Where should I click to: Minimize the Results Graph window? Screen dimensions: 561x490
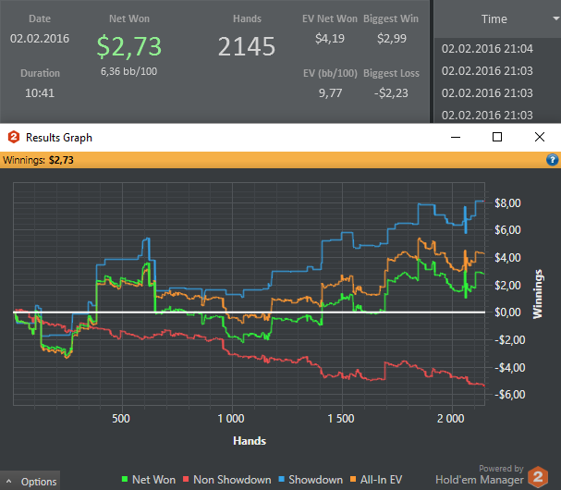coord(456,137)
